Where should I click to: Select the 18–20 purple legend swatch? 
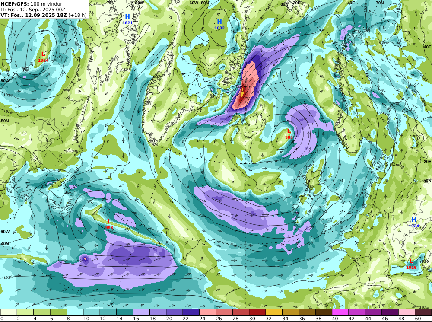(158, 312)
